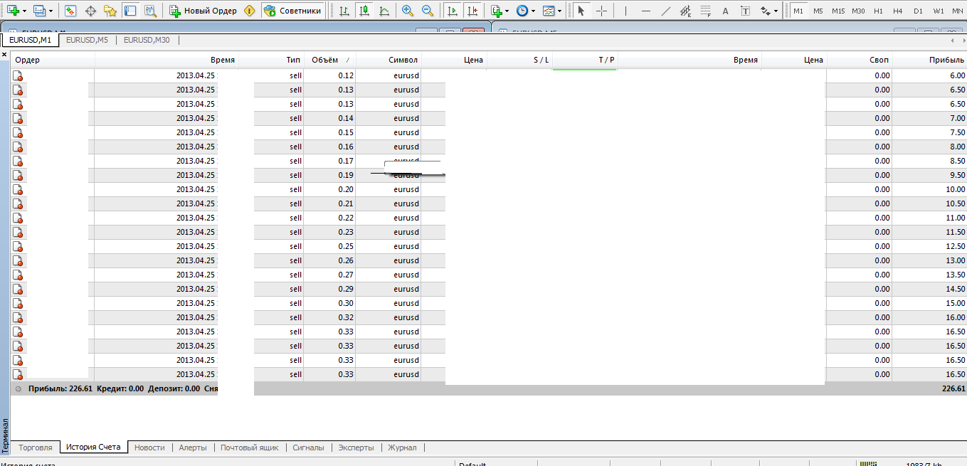Sort by the Объём column header

[329, 60]
